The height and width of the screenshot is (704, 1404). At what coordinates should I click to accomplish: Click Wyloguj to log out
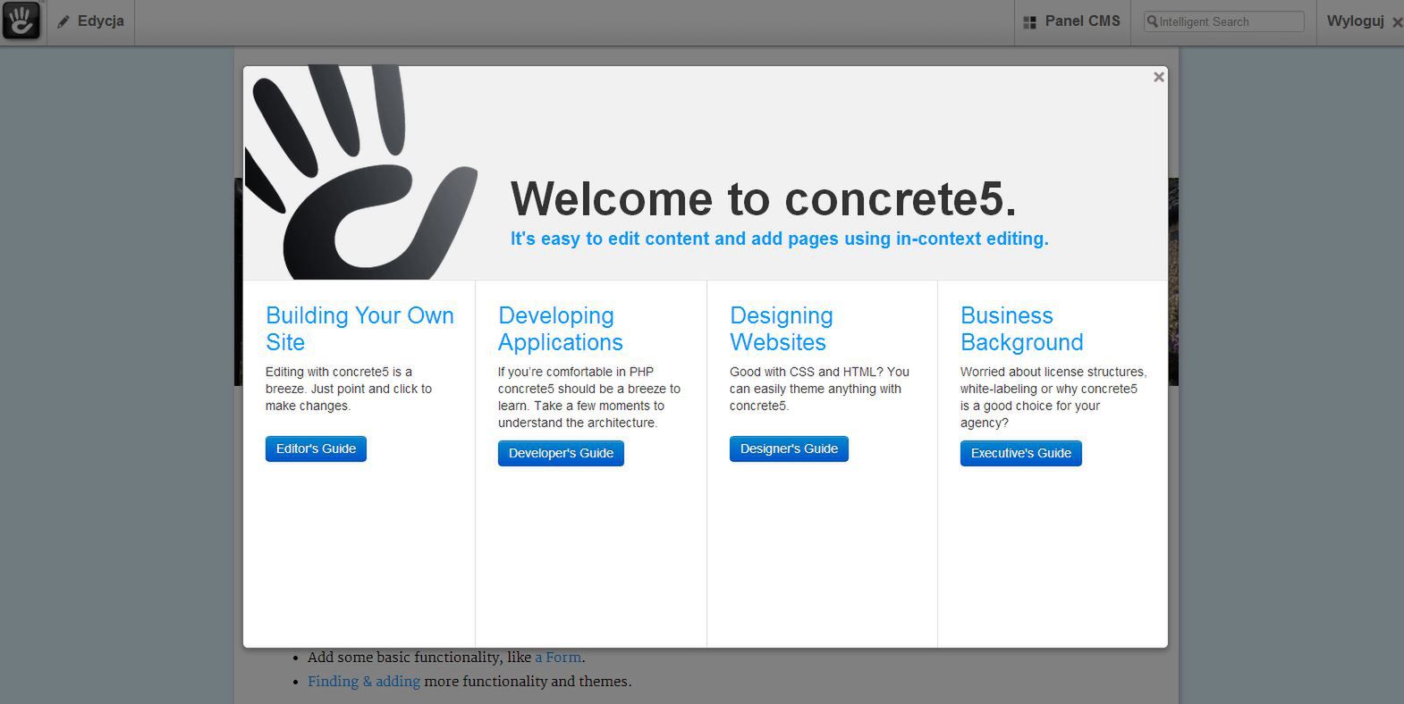1355,21
